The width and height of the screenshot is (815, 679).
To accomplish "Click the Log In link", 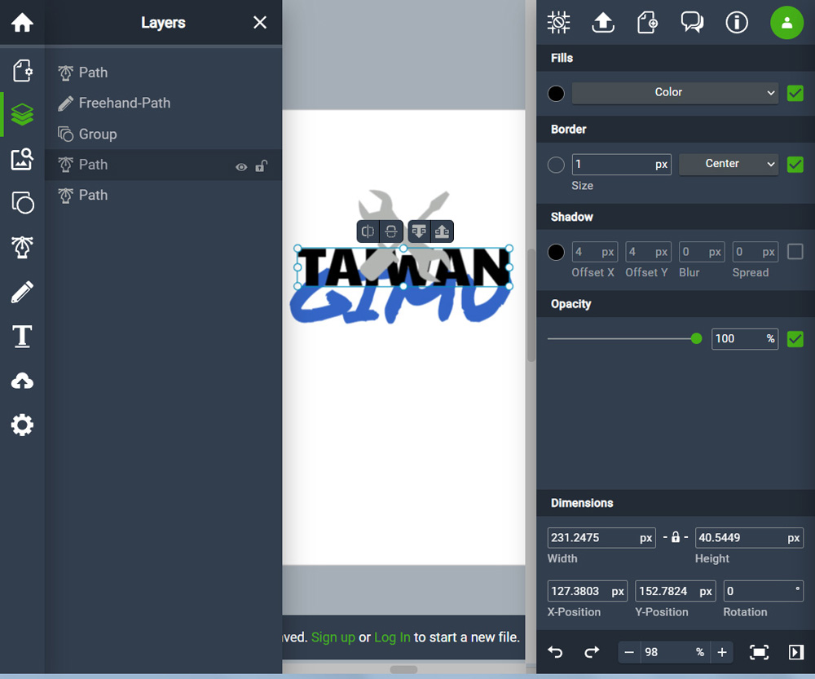I will [393, 637].
